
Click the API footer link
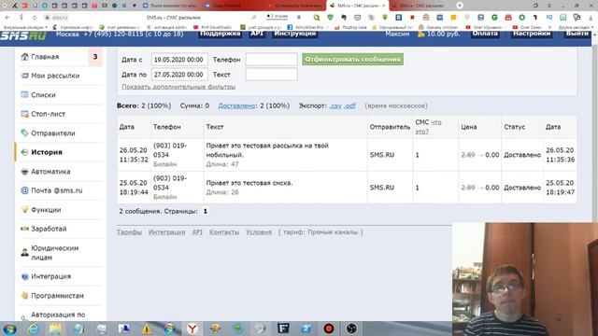tap(197, 232)
